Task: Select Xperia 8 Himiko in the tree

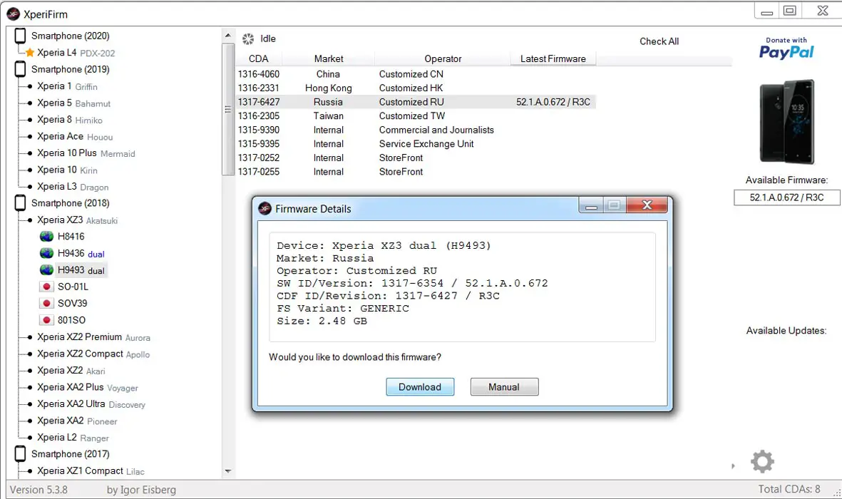Action: coord(70,119)
